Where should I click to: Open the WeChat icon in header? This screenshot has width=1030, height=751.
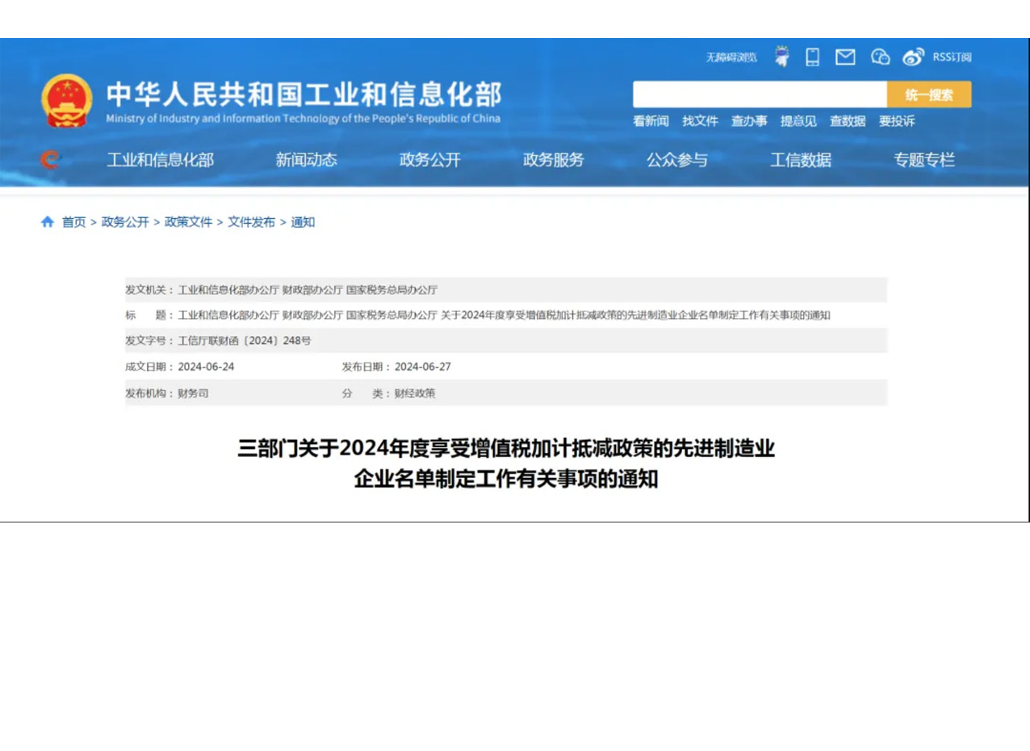pos(881,57)
